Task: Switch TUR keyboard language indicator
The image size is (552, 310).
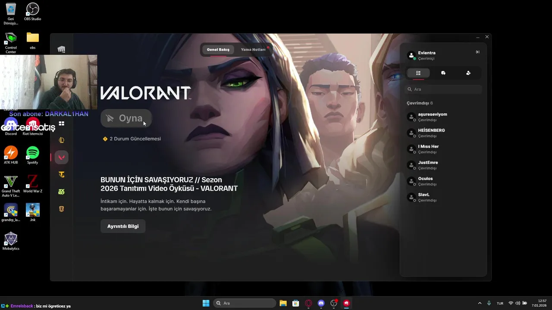Action: pos(500,303)
